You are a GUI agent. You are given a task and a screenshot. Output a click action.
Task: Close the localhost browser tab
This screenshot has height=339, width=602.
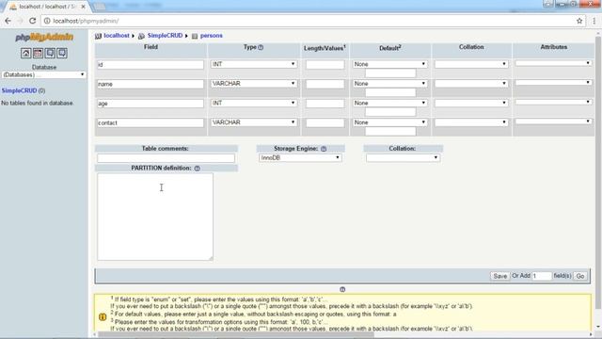(83, 7)
